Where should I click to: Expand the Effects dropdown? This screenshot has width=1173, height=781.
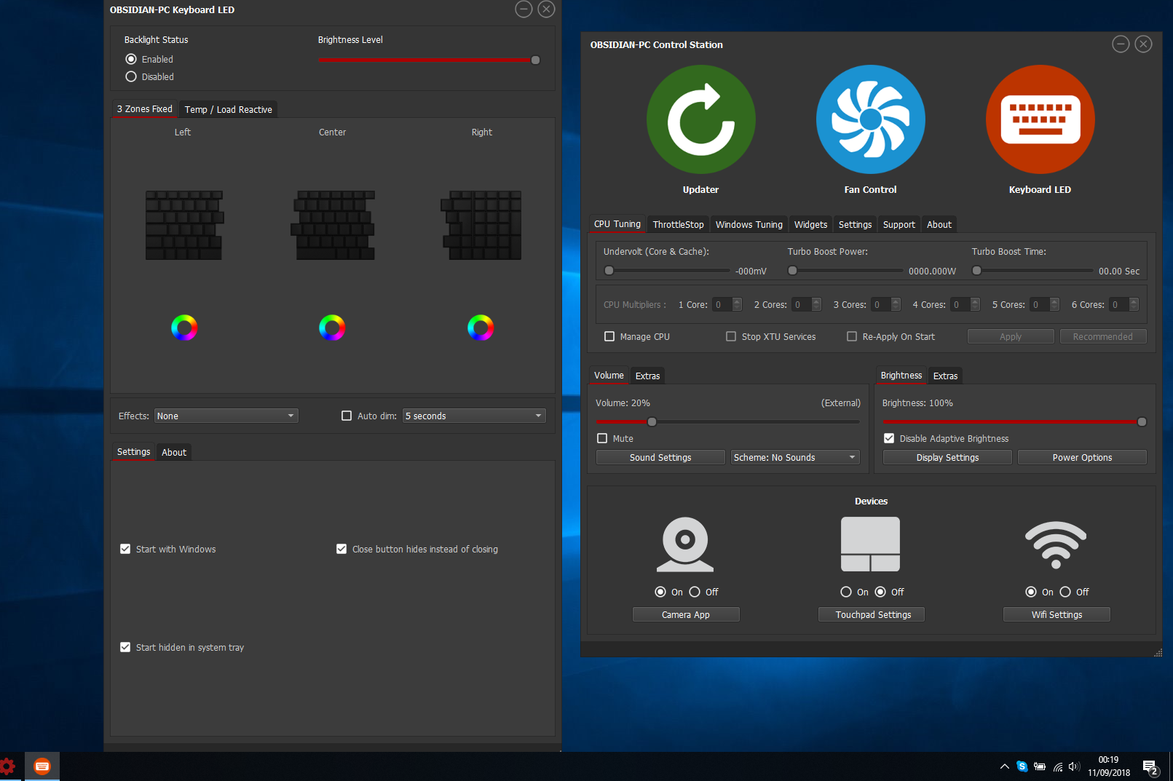tap(226, 416)
